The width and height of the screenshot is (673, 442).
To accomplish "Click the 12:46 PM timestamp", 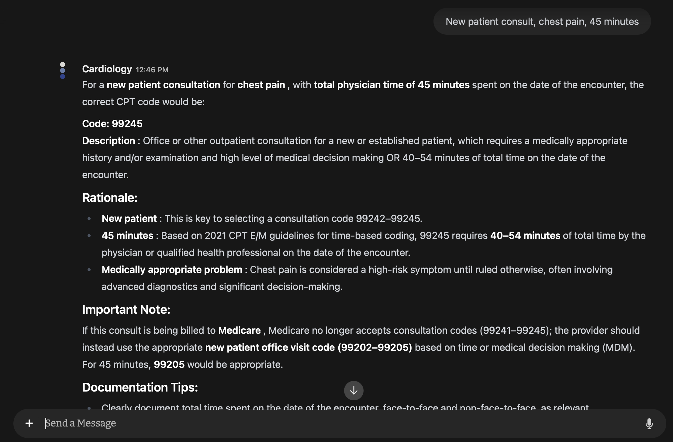I will (152, 70).
